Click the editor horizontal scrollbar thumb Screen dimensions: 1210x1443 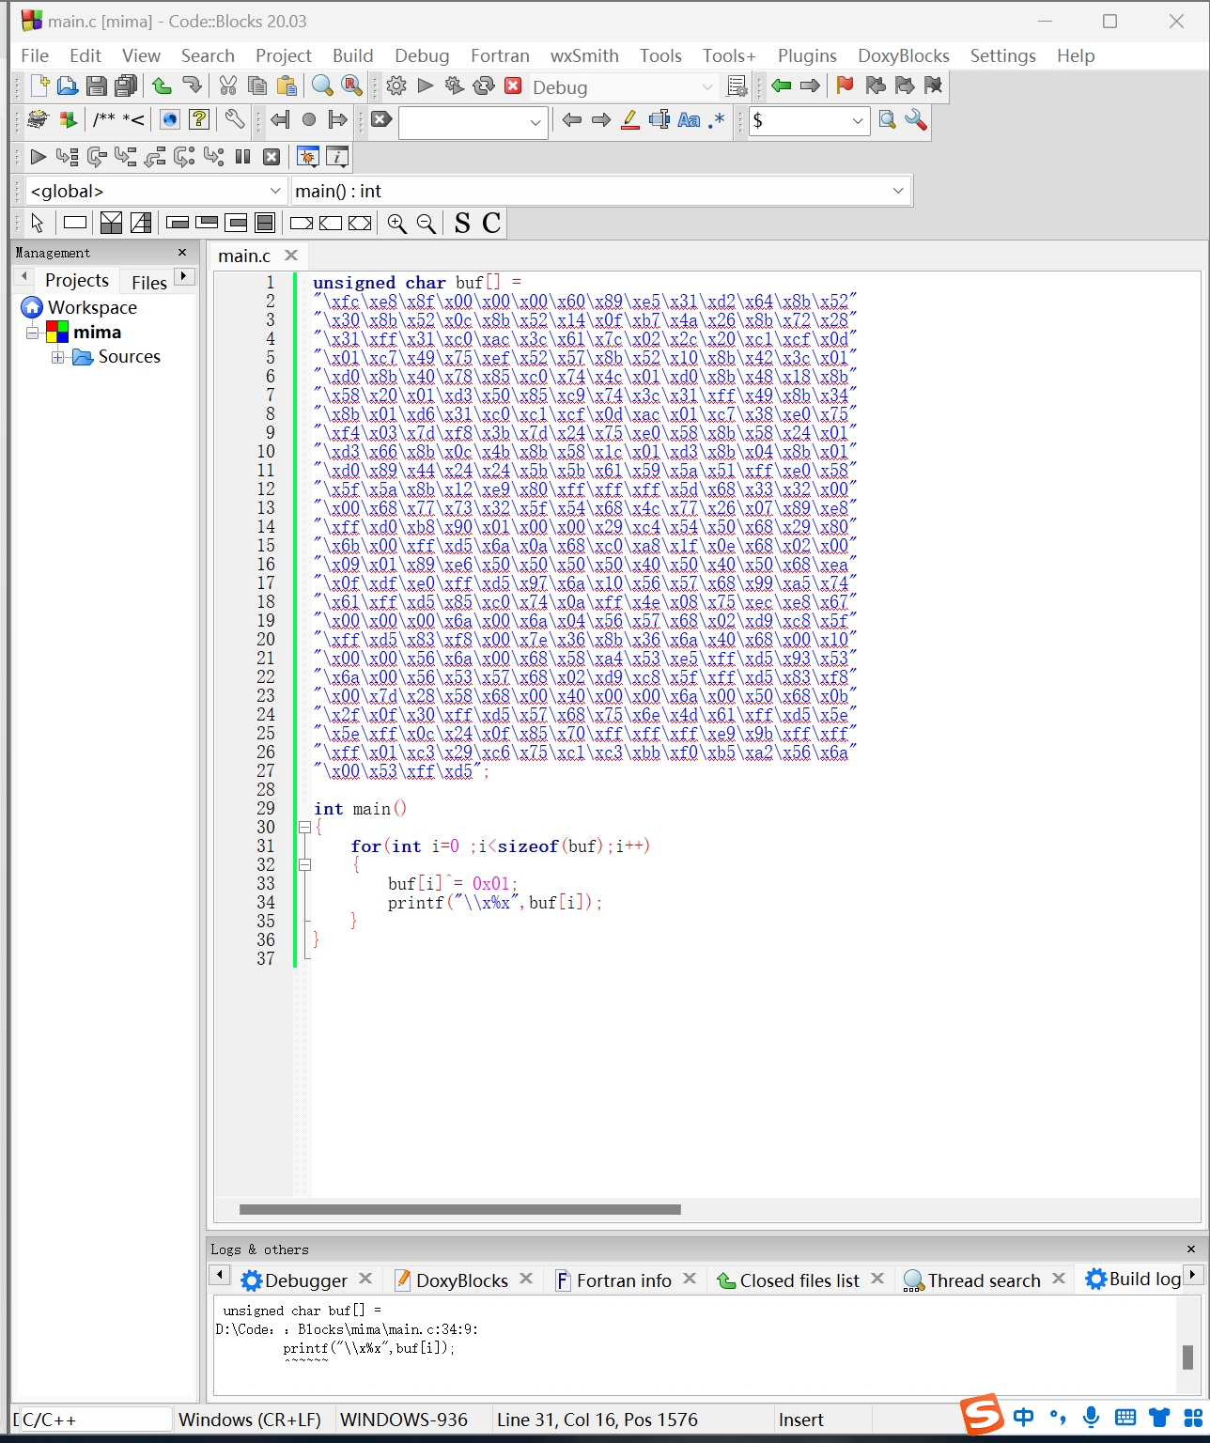(x=460, y=1210)
